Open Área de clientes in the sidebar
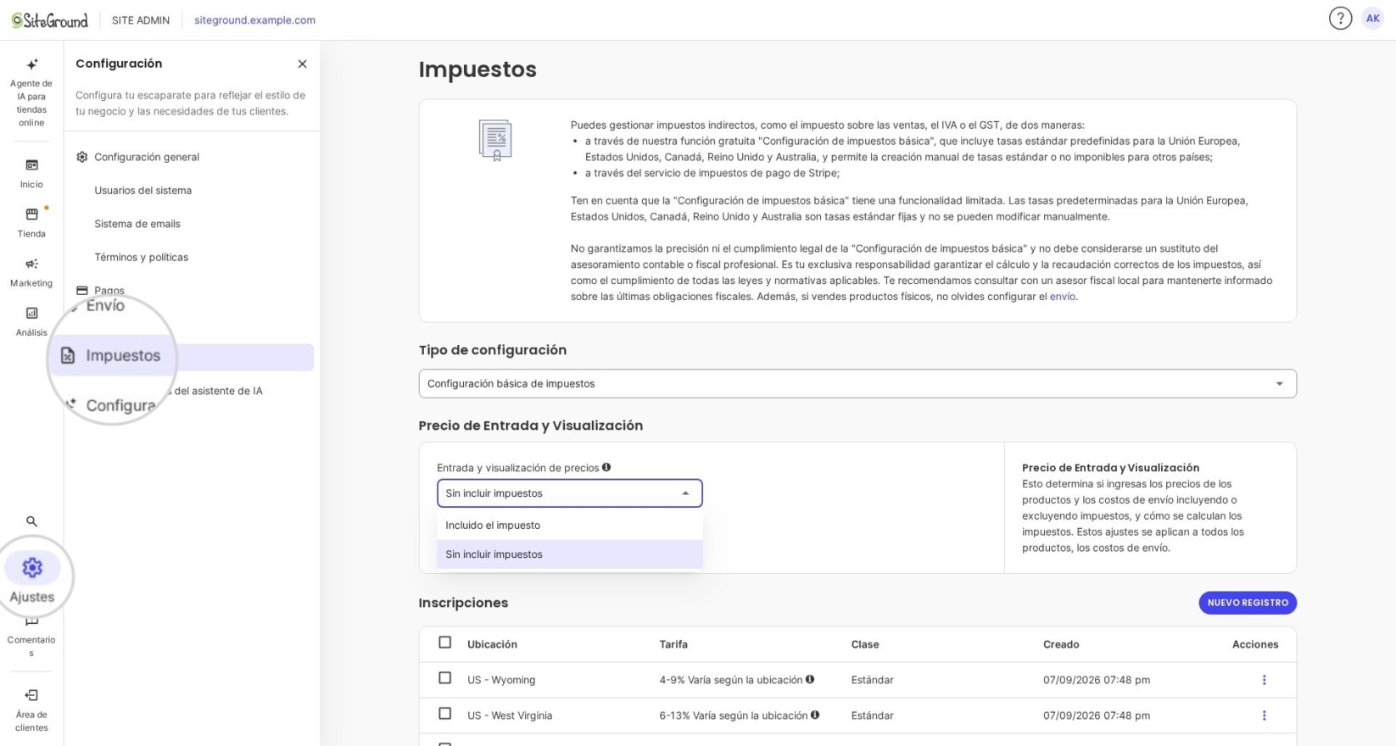Screen dimensions: 1396x746 click(x=31, y=710)
